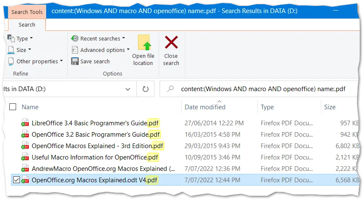Click PDF icon of Useful Macro Information
This screenshot has width=364, height=200.
[25, 157]
